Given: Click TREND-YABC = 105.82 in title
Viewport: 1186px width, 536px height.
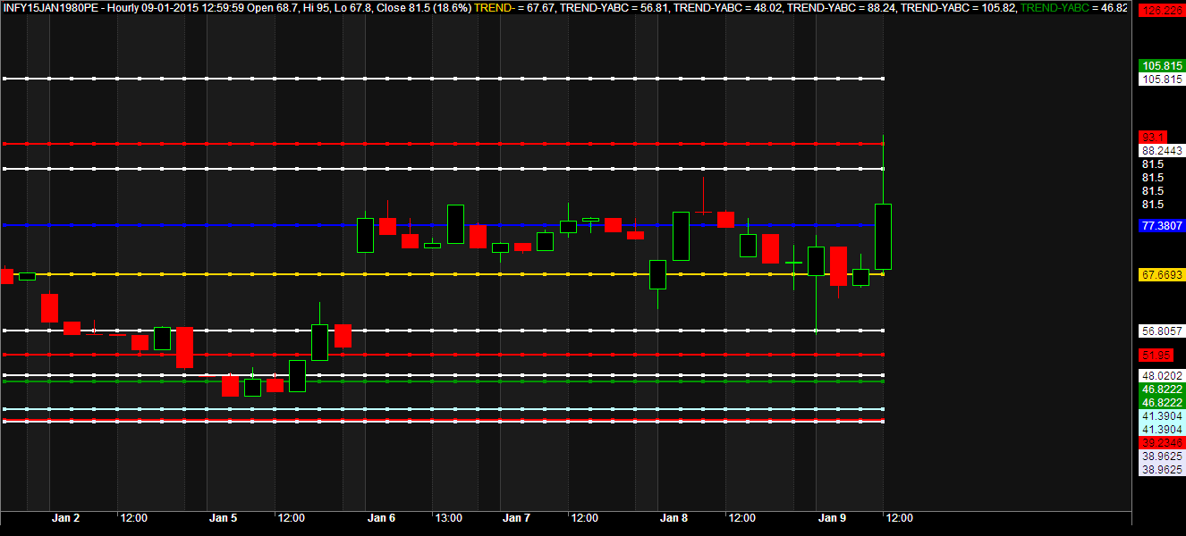Looking at the screenshot, I should [x=957, y=7].
